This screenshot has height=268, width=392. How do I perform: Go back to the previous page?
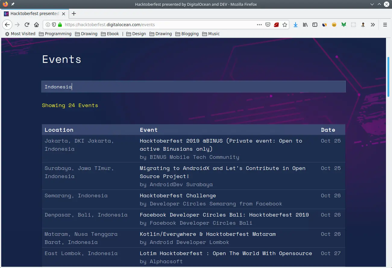(7, 25)
